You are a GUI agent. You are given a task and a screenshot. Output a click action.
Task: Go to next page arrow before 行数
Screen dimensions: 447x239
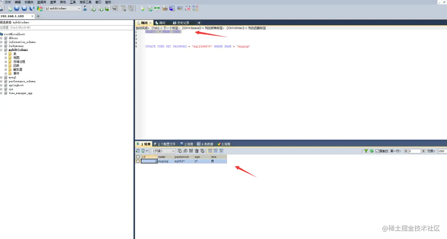424,151
